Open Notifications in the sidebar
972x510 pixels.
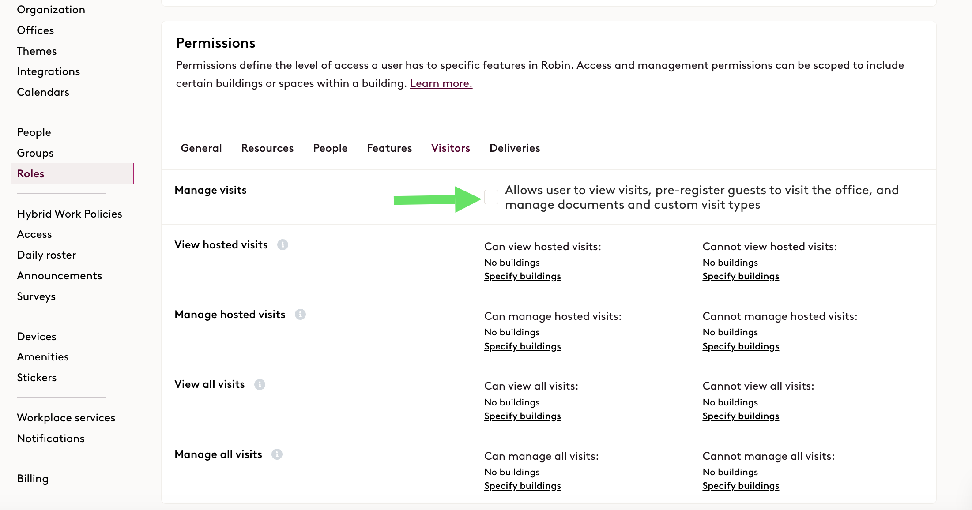(x=51, y=439)
